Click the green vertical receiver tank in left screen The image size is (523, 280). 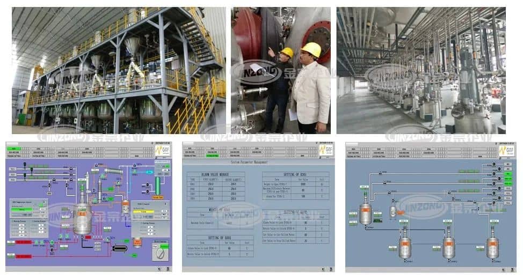(157, 186)
